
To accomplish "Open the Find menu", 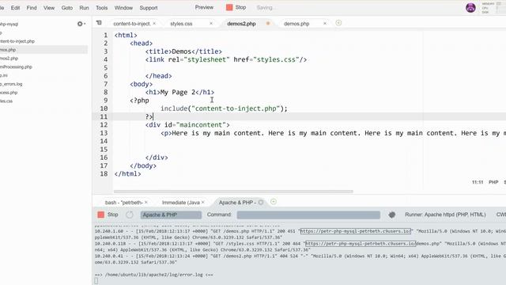I will tap(32, 8).
